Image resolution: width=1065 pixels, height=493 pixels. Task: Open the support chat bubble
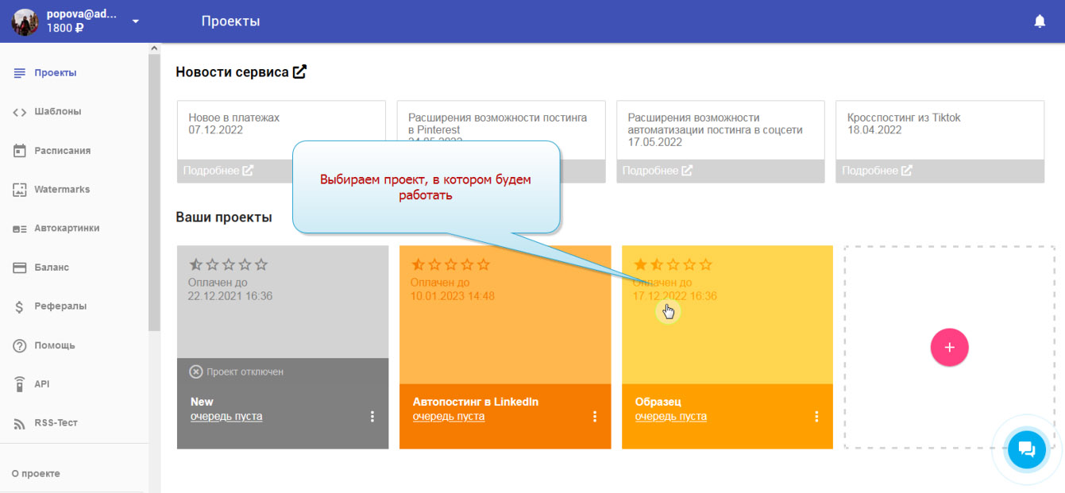[1026, 449]
